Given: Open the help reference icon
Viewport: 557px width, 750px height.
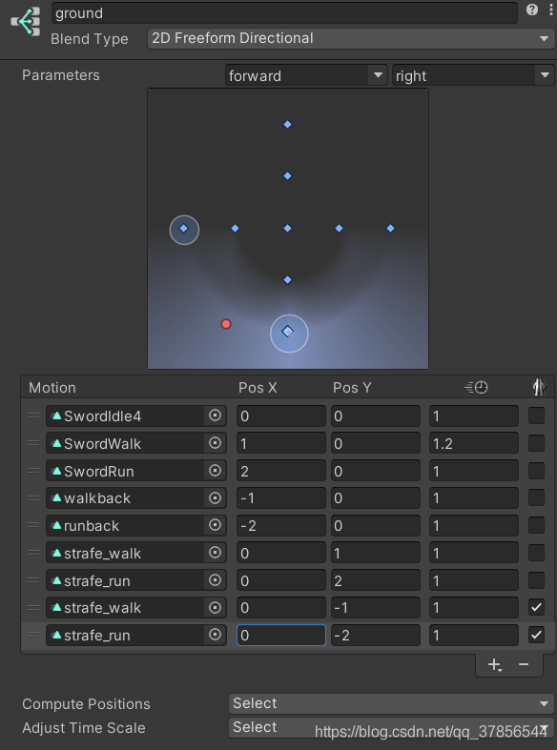Looking at the screenshot, I should (x=531, y=10).
